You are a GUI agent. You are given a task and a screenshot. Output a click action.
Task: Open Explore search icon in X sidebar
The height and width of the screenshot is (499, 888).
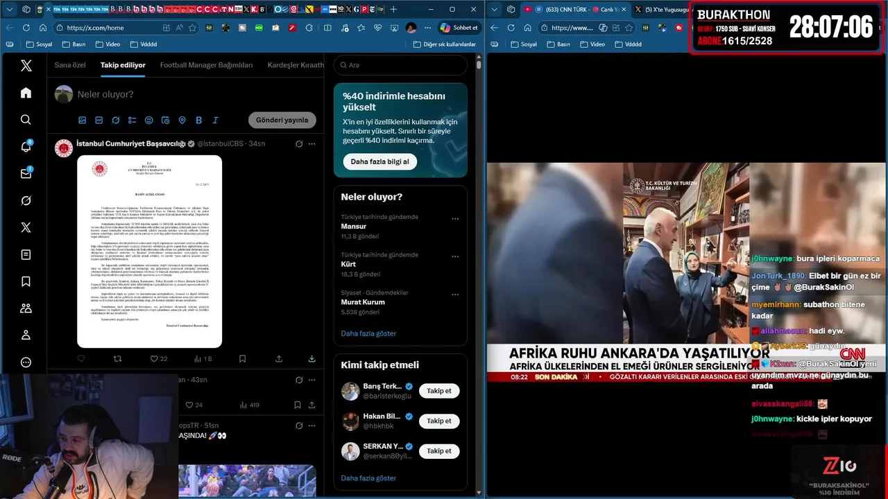pos(26,120)
